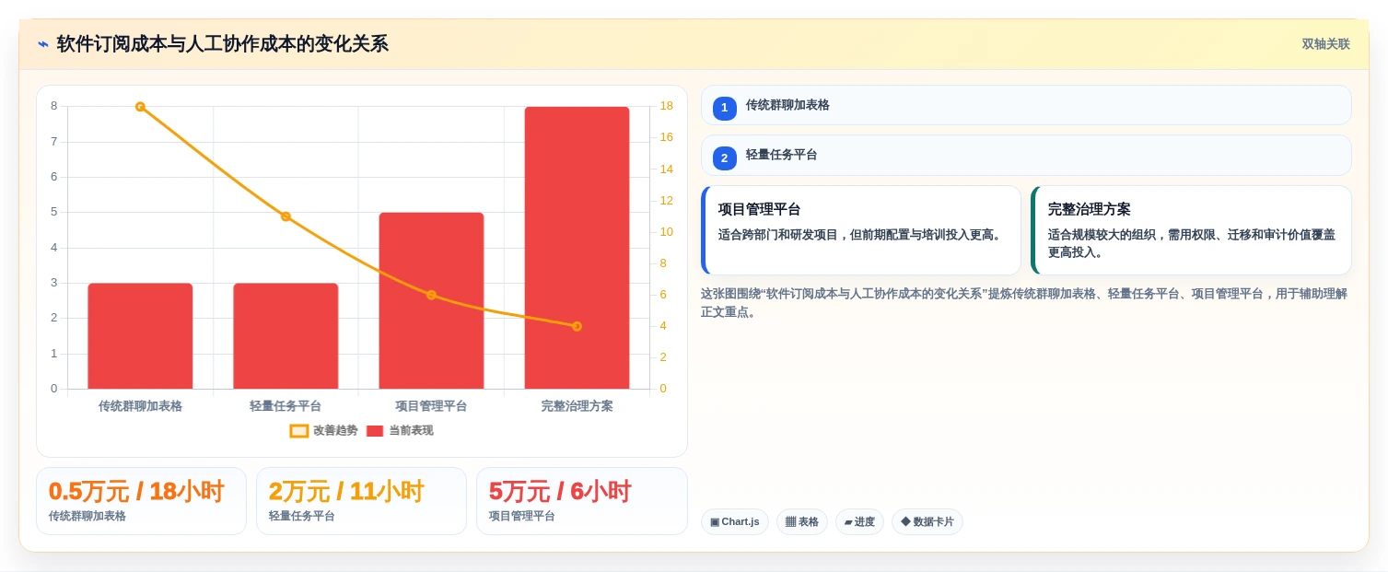Click the red bar for 项目管理平台

(x=431, y=300)
